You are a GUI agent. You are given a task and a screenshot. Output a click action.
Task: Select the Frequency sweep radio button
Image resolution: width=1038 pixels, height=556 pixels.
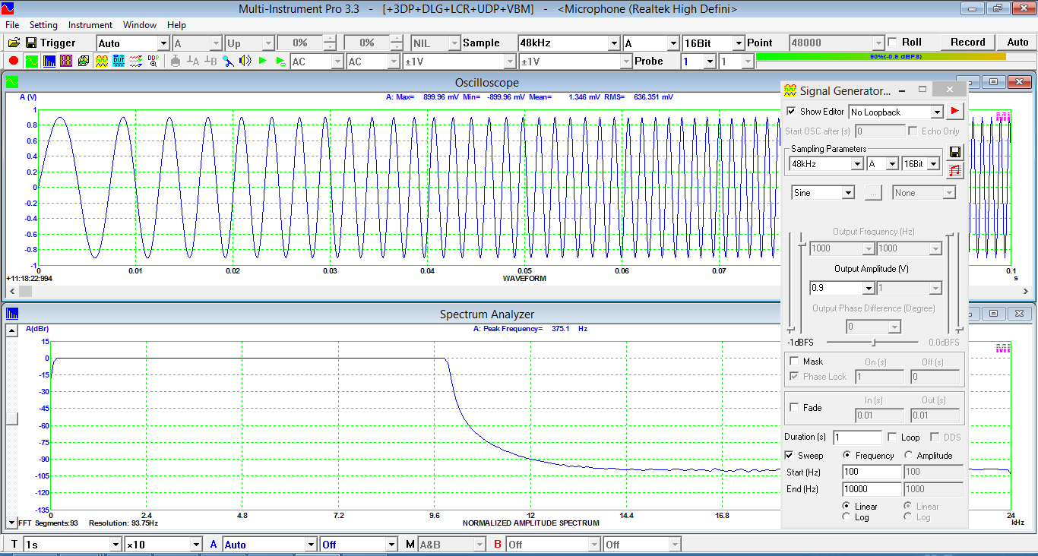tap(847, 456)
